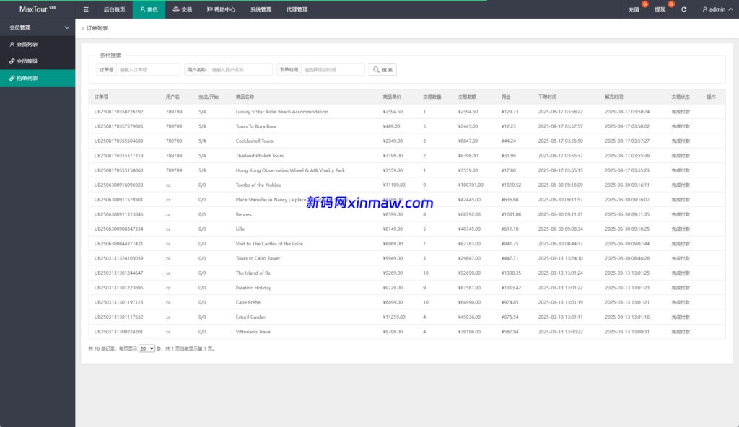Image resolution: width=739 pixels, height=427 pixels.
Task: Click the refresh icon in top bar
Action: pos(683,9)
